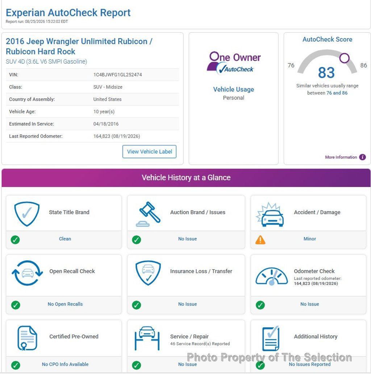Select the Insurance Loss / Transfer shield icon

pyautogui.click(x=148, y=273)
